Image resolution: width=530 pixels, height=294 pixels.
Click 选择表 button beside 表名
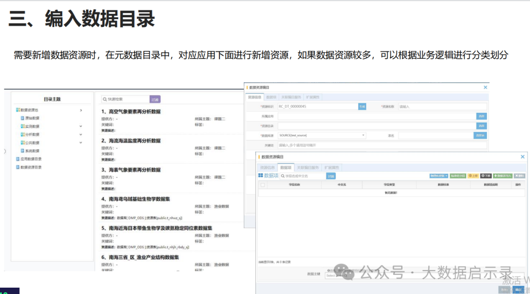[480, 135]
